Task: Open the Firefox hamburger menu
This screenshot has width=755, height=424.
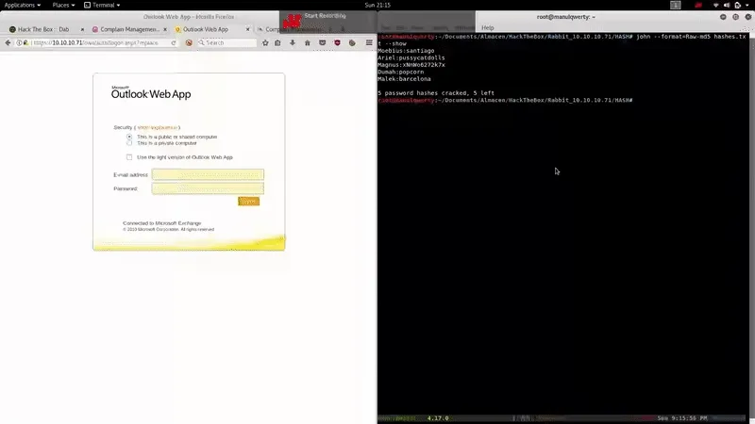Action: pos(369,42)
